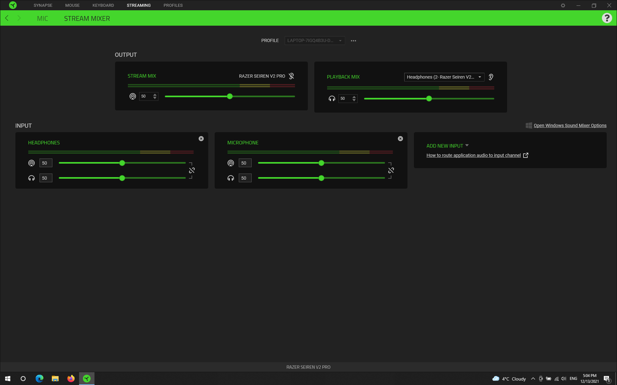
Task: Open the Playback Mix device dropdown
Action: [x=444, y=77]
